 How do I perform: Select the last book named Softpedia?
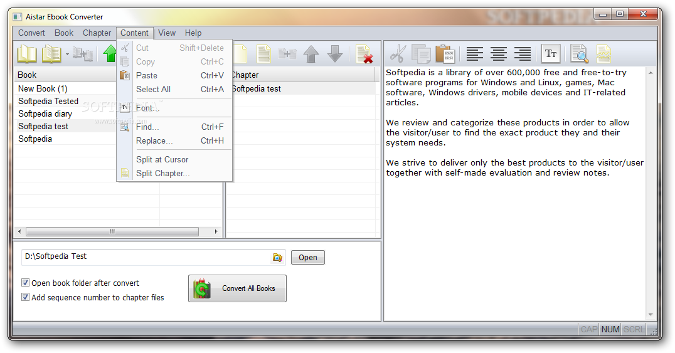35,139
